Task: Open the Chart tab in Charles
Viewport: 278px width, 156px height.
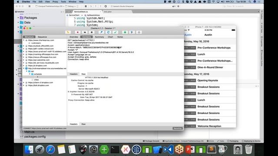Action: click(x=110, y=37)
